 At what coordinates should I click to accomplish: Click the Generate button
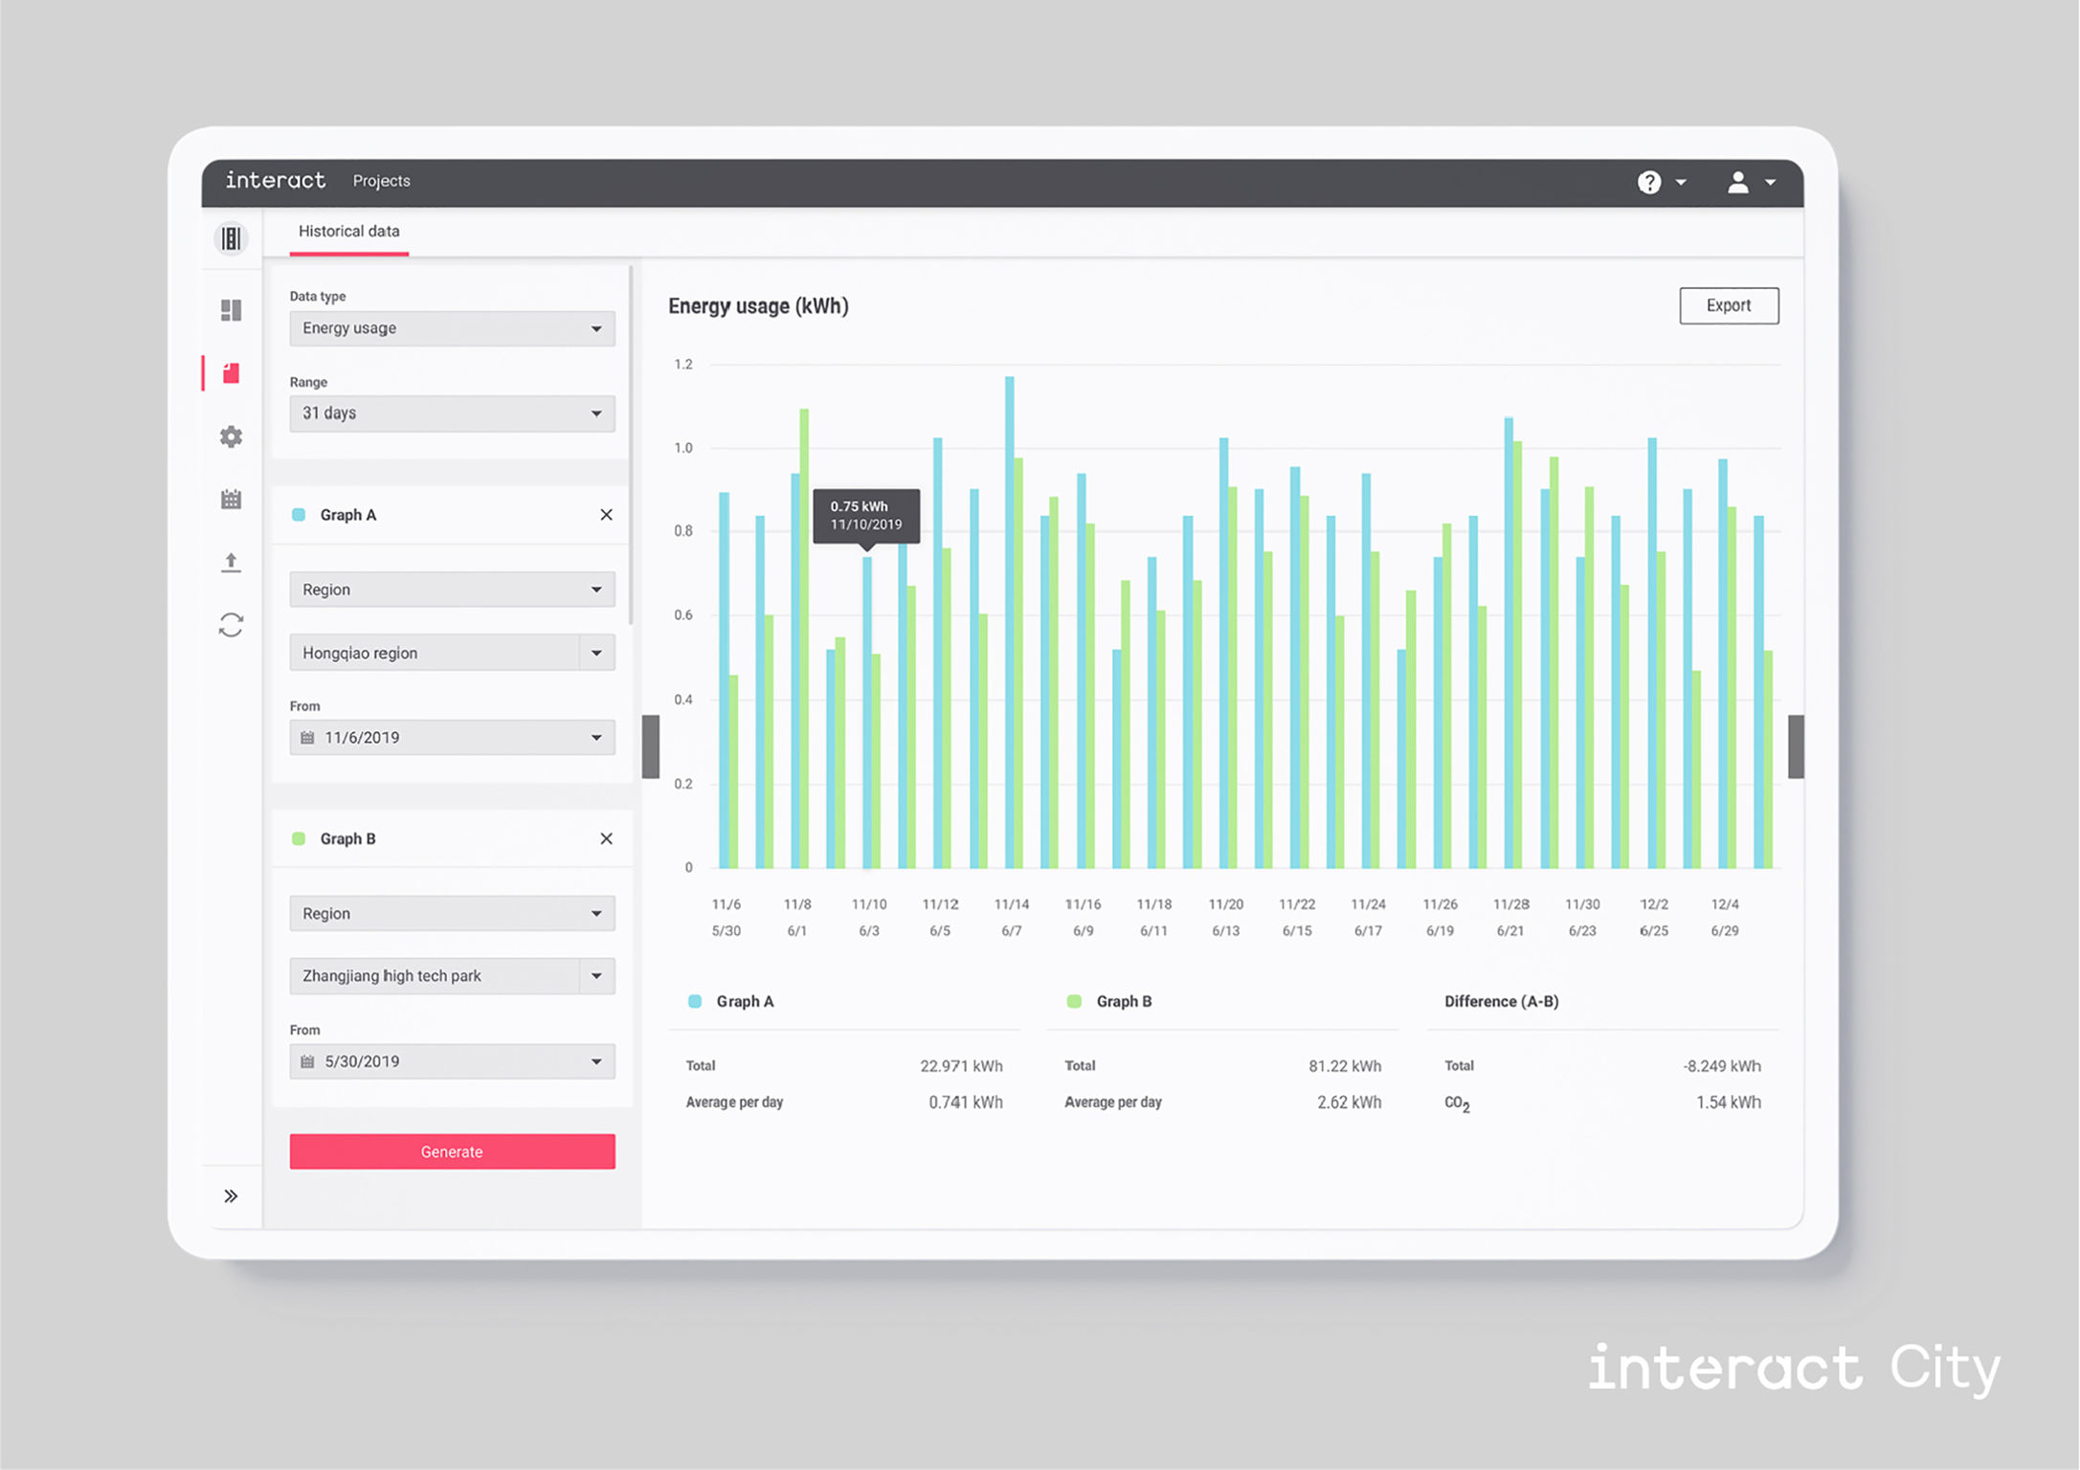[x=452, y=1151]
